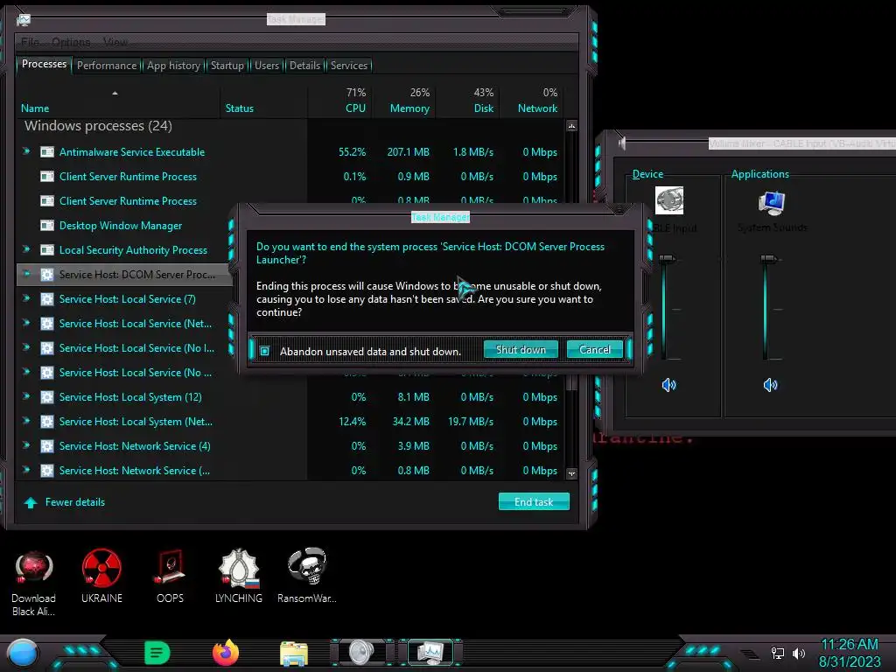
Task: Switch to the Performance tab
Action: click(x=107, y=66)
